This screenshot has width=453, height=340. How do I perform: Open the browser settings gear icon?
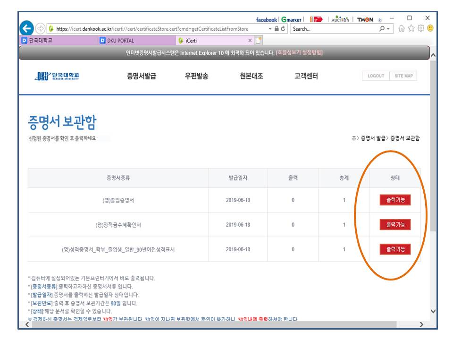pyautogui.click(x=420, y=28)
